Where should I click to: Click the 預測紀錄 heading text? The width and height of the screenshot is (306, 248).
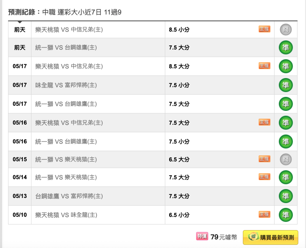tap(22, 12)
